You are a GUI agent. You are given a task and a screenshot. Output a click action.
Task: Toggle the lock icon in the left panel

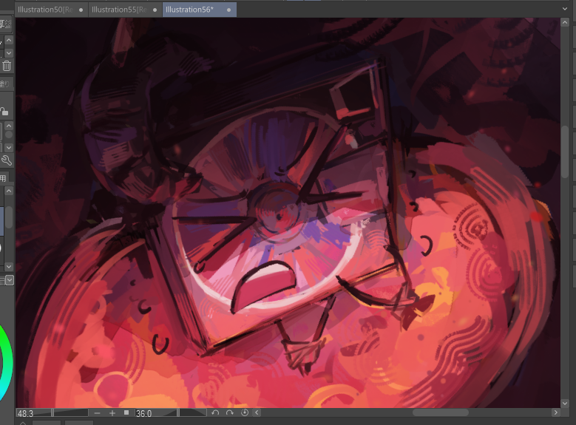(4, 112)
